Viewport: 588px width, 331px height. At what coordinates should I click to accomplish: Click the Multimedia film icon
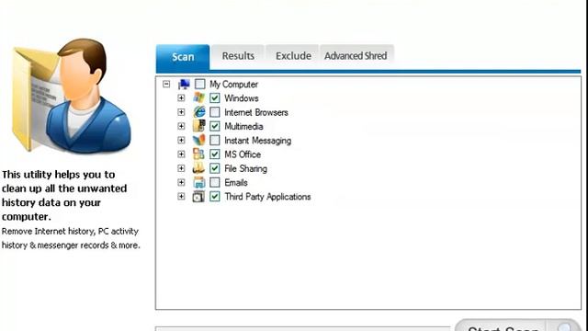[198, 126]
